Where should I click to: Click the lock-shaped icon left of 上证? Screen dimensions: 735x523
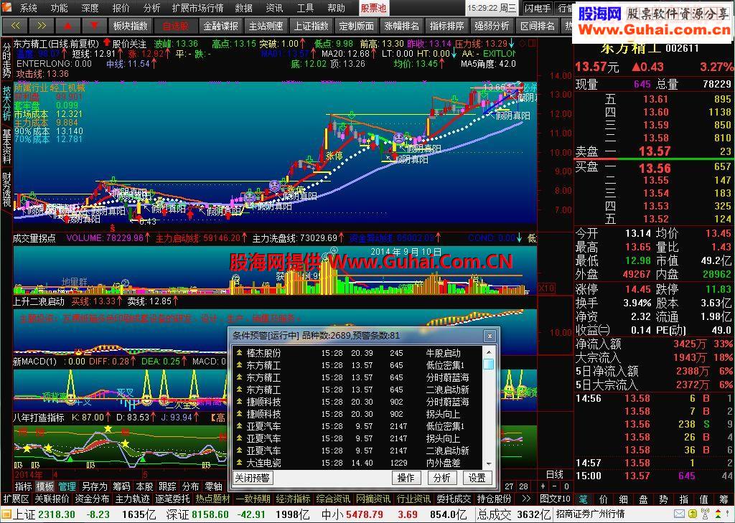[6, 514]
